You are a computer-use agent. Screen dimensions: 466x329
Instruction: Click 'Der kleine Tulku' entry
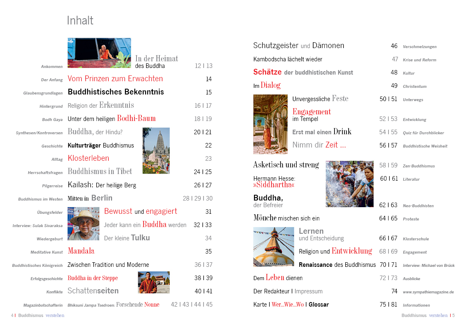[x=127, y=238]
